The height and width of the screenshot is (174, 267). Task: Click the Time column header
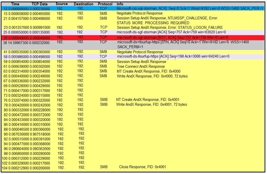click(15, 4)
